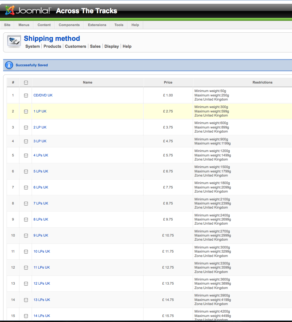The image size is (292, 322).
Task: Open the Extensions menu
Action: [97, 25]
